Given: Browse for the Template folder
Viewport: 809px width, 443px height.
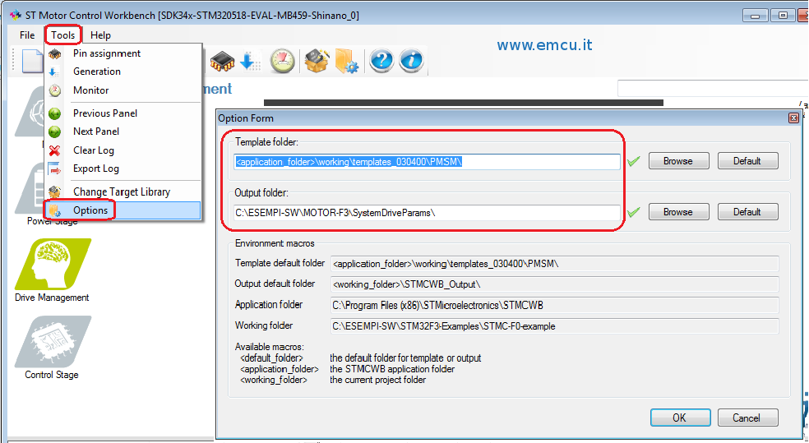Looking at the screenshot, I should 678,161.
